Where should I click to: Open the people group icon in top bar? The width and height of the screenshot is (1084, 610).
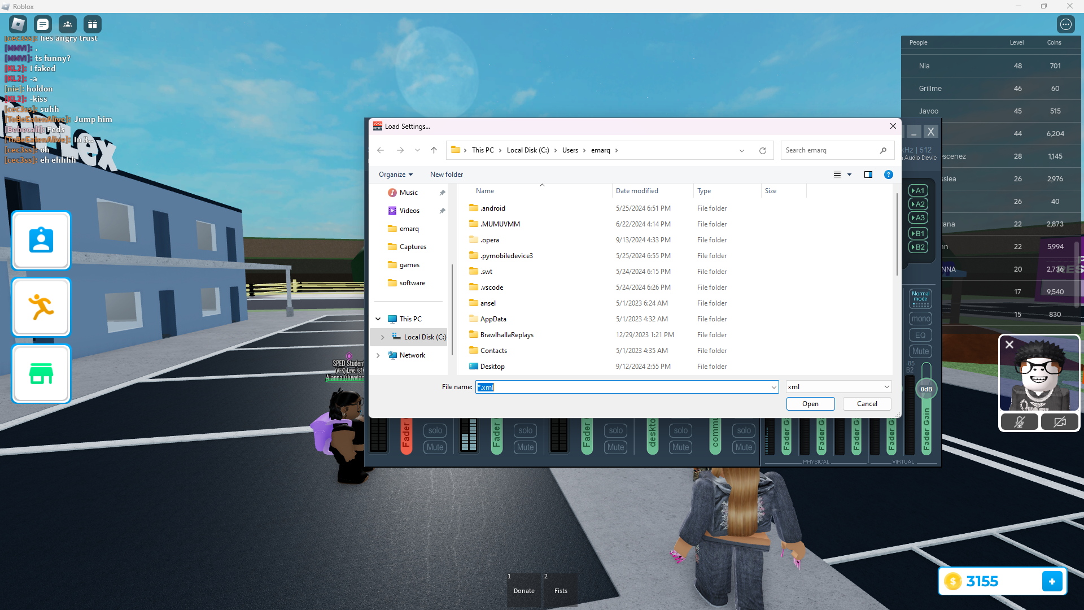pyautogui.click(x=68, y=24)
